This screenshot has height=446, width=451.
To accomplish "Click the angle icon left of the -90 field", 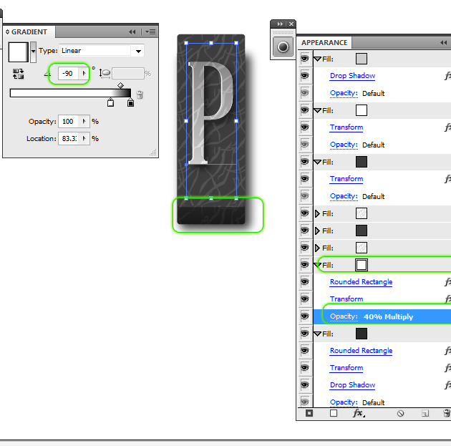I will tap(47, 74).
